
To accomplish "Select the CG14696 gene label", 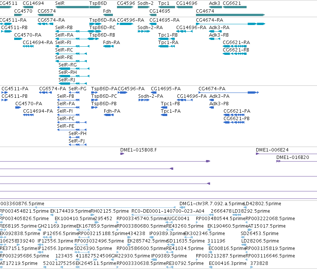I will 187,3.
